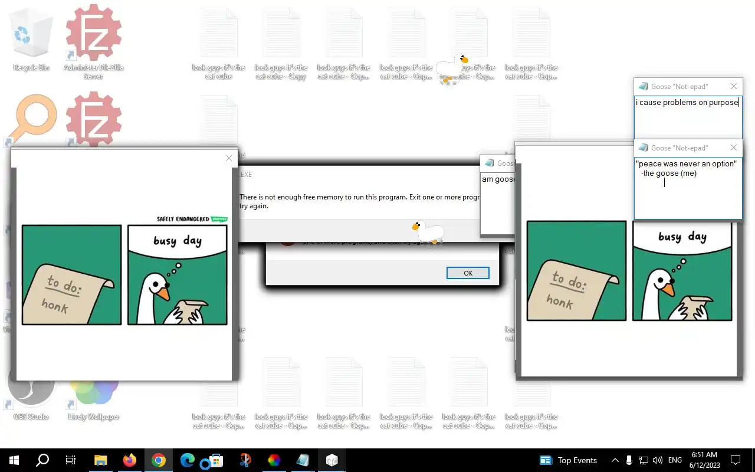Click the goose standing on the memory error dialog

tap(428, 231)
